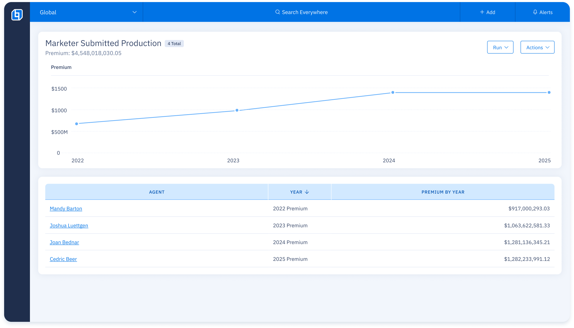Click Search Everywhere field
The image size is (574, 328).
pyautogui.click(x=301, y=12)
